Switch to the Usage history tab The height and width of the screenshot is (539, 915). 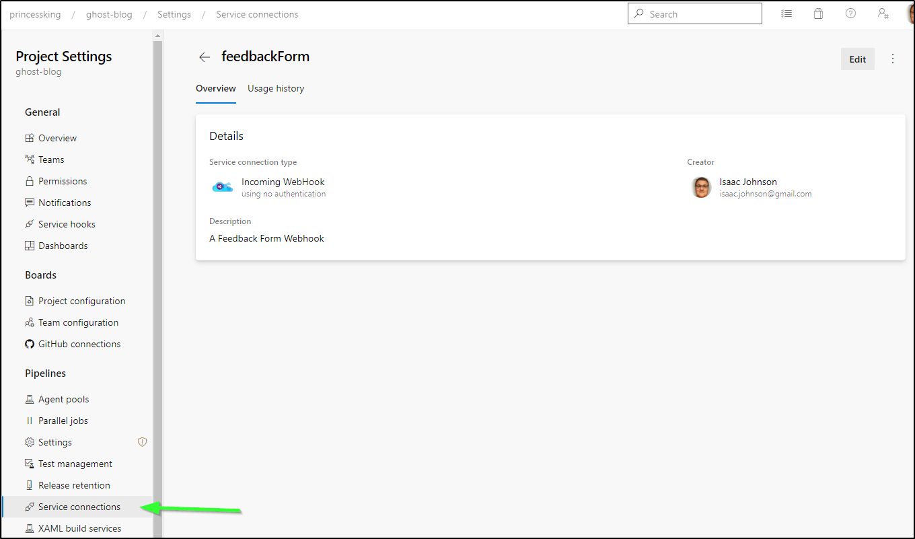(x=276, y=88)
